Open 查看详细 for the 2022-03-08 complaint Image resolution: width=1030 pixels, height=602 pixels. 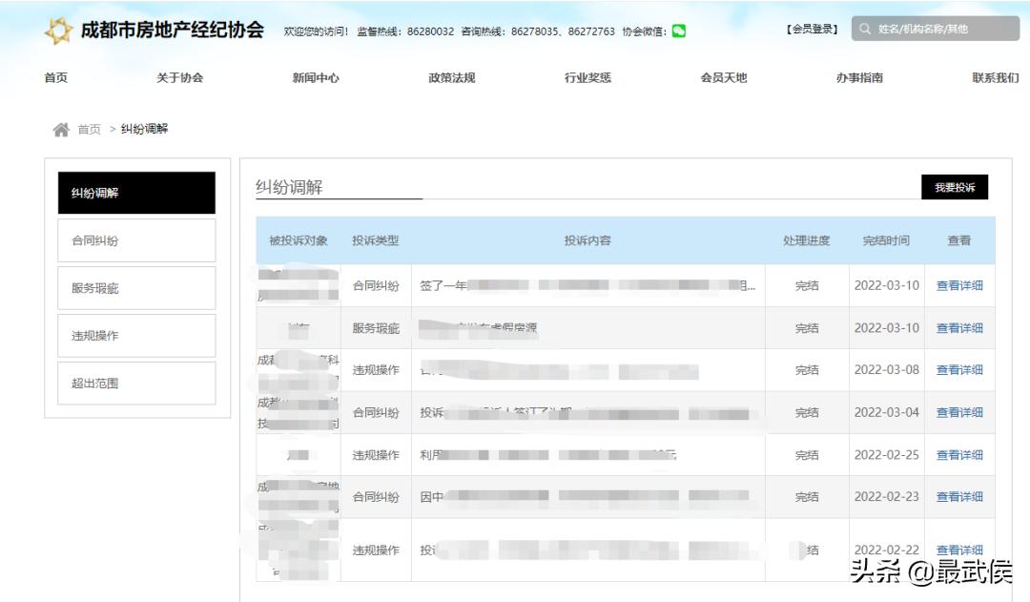(959, 369)
